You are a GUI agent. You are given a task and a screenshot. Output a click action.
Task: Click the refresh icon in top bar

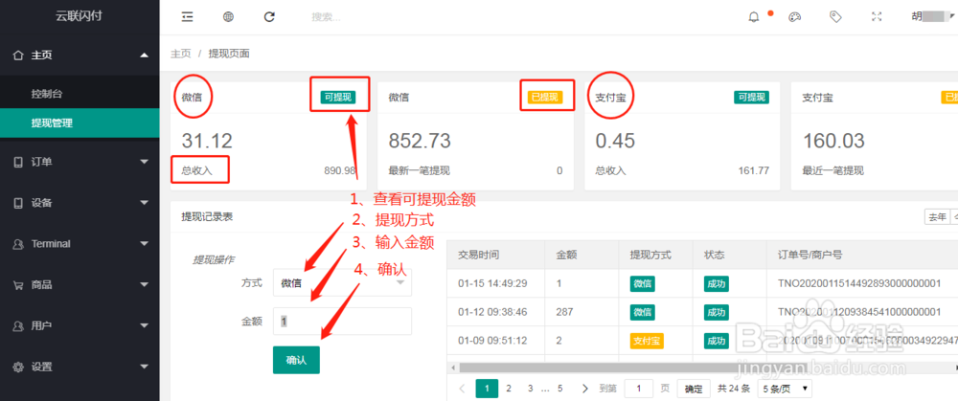pos(269,17)
